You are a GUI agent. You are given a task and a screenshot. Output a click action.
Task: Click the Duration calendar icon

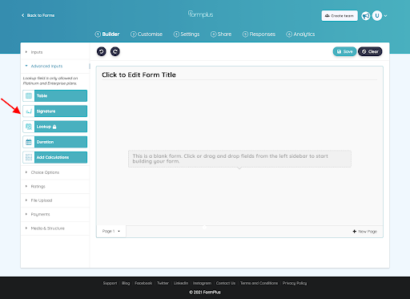(29, 142)
